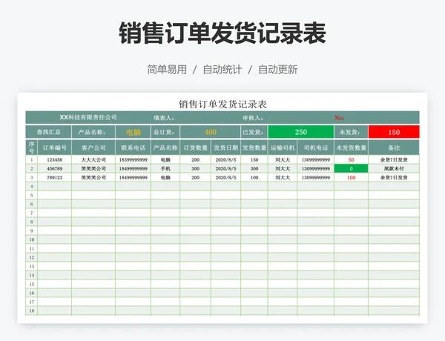445x341 pixels.
Task: Select remark 余货7日发货 in order 123456 row
Action: pyautogui.click(x=394, y=159)
